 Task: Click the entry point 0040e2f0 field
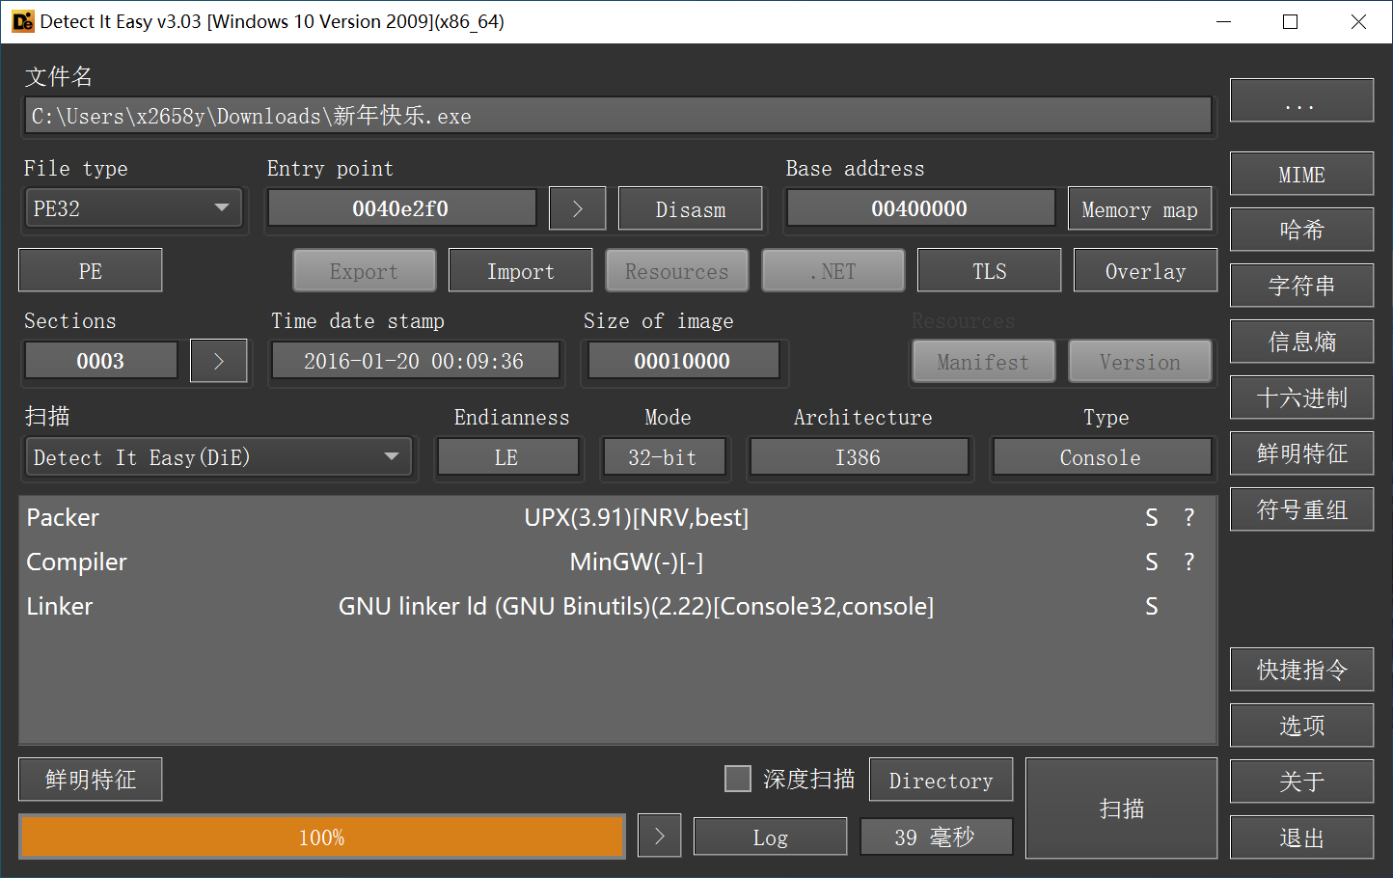401,208
